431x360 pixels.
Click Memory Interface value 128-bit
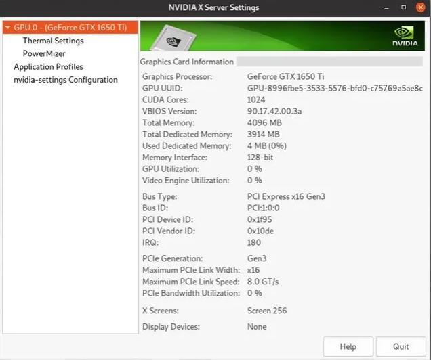260,157
